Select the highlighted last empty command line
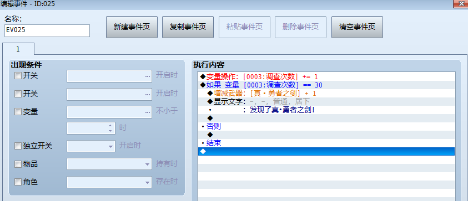468x201 pixels. [x=326, y=151]
